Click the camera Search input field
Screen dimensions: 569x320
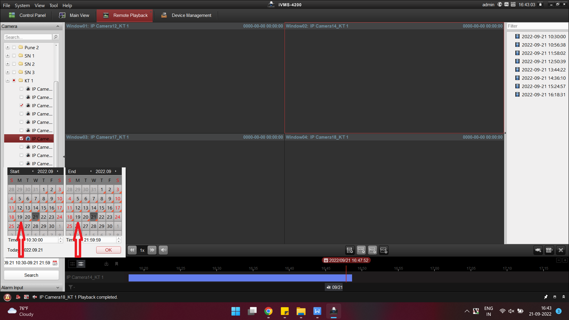[28, 37]
